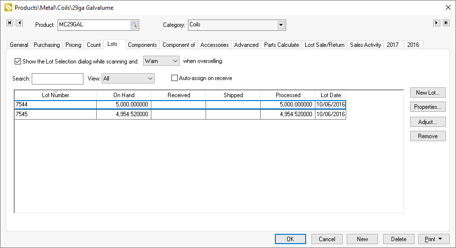Open the View filter dropdown
This screenshot has width=456, height=248.
(x=150, y=78)
